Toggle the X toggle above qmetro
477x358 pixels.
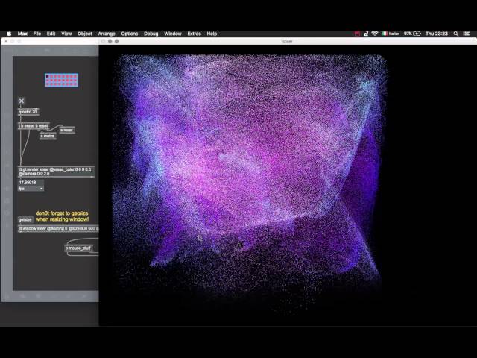coord(22,101)
